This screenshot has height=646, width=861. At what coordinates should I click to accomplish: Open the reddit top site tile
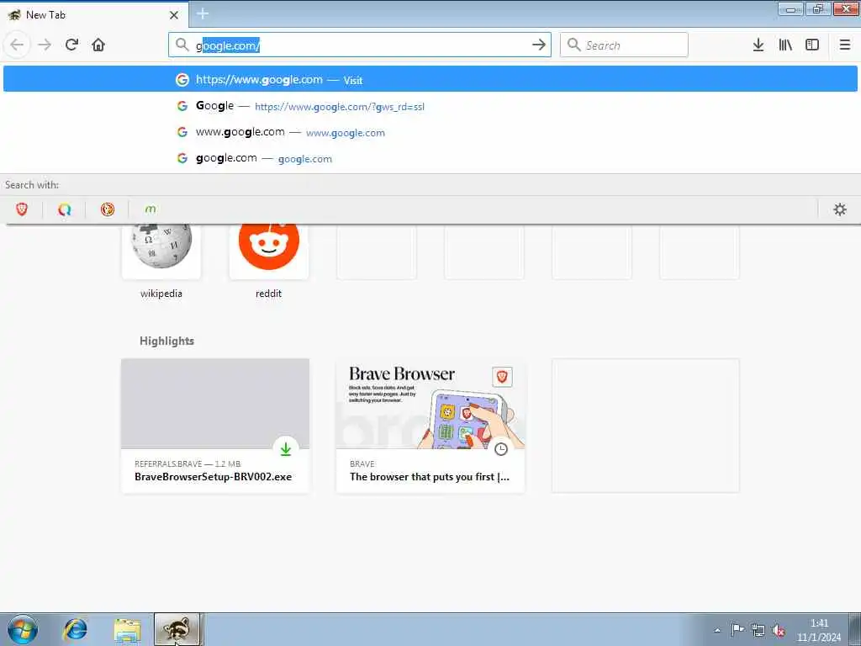click(x=268, y=251)
